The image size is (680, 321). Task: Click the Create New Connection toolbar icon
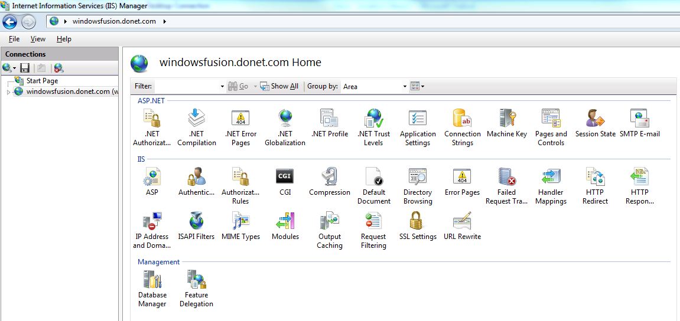pos(9,68)
